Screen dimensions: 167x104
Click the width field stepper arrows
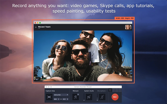[59, 99]
